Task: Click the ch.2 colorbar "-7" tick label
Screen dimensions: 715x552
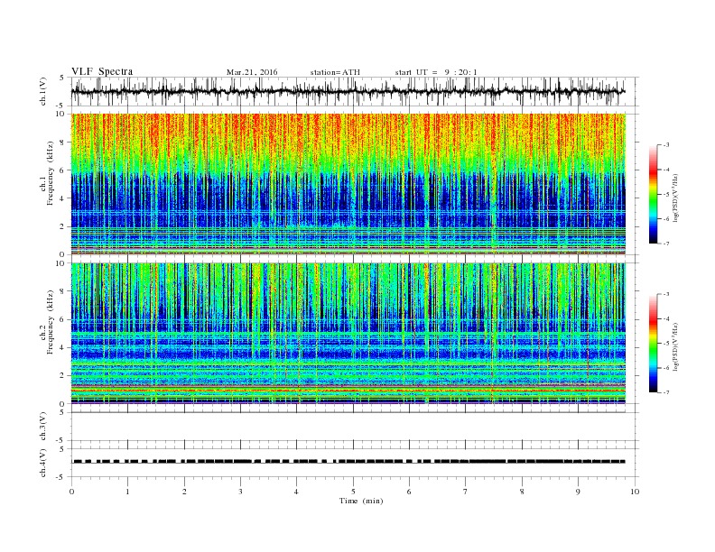Action: (666, 392)
